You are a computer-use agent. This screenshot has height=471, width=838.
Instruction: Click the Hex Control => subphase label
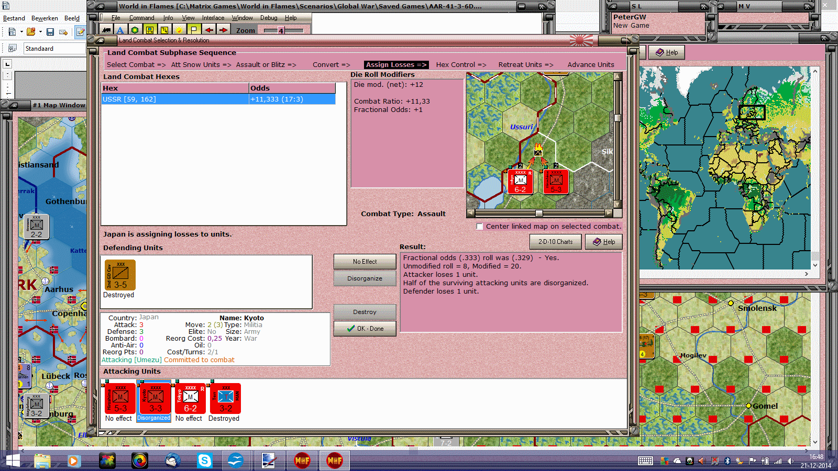(461, 65)
